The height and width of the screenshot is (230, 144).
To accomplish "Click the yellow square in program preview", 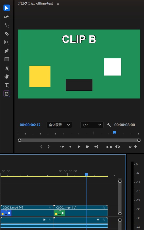I will pos(40,76).
